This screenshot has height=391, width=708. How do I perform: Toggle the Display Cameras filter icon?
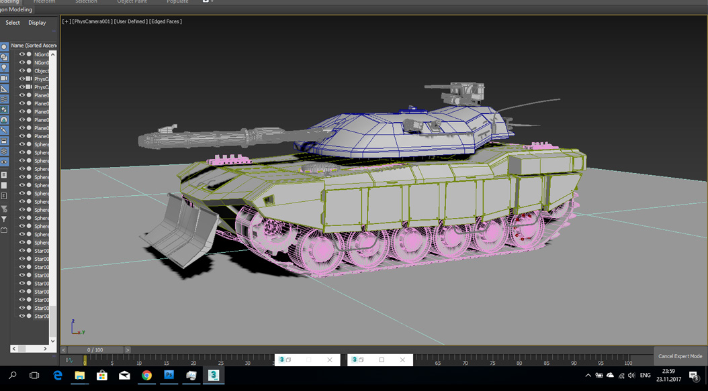[4, 78]
